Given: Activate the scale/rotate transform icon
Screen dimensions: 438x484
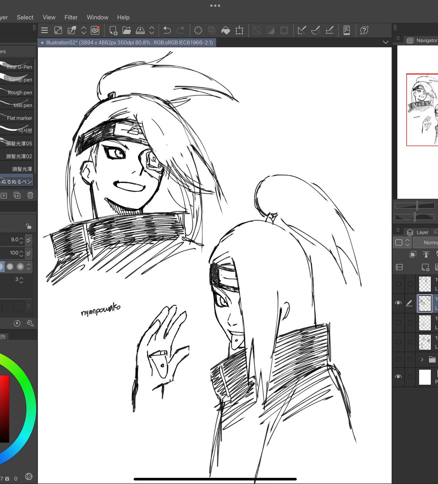Looking at the screenshot, I should 239,30.
